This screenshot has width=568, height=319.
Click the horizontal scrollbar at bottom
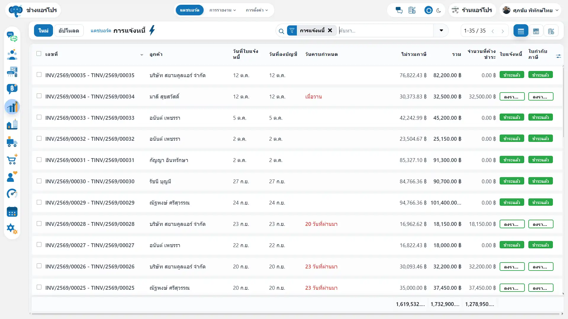295,314
